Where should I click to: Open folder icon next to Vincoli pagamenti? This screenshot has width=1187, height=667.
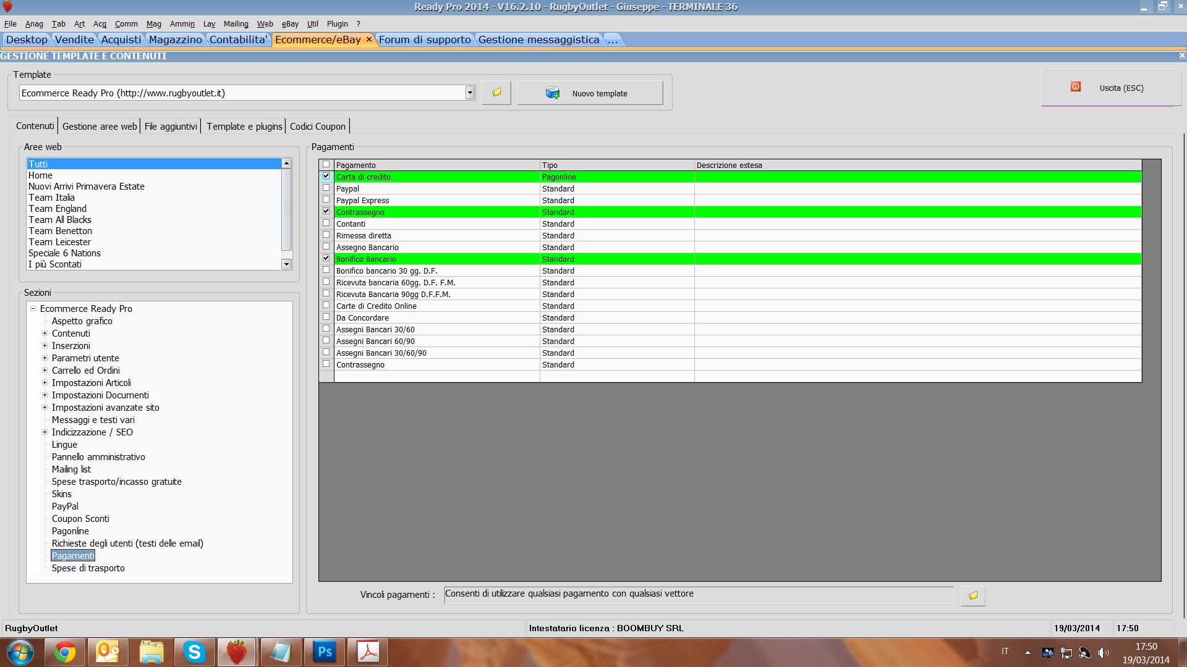pyautogui.click(x=973, y=595)
